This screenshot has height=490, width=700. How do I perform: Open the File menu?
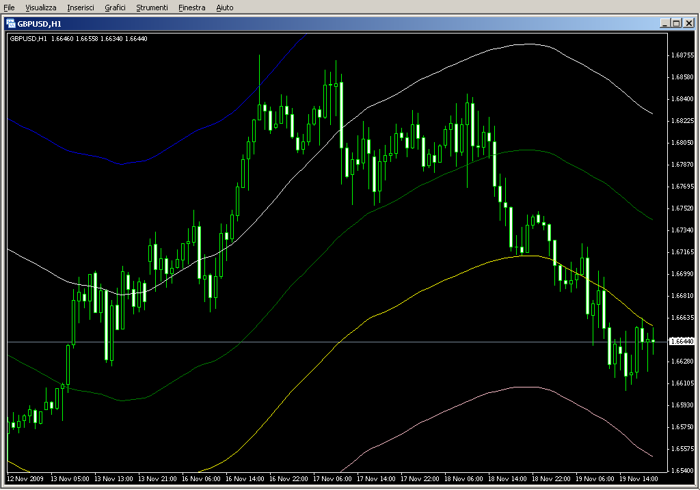(x=9, y=8)
